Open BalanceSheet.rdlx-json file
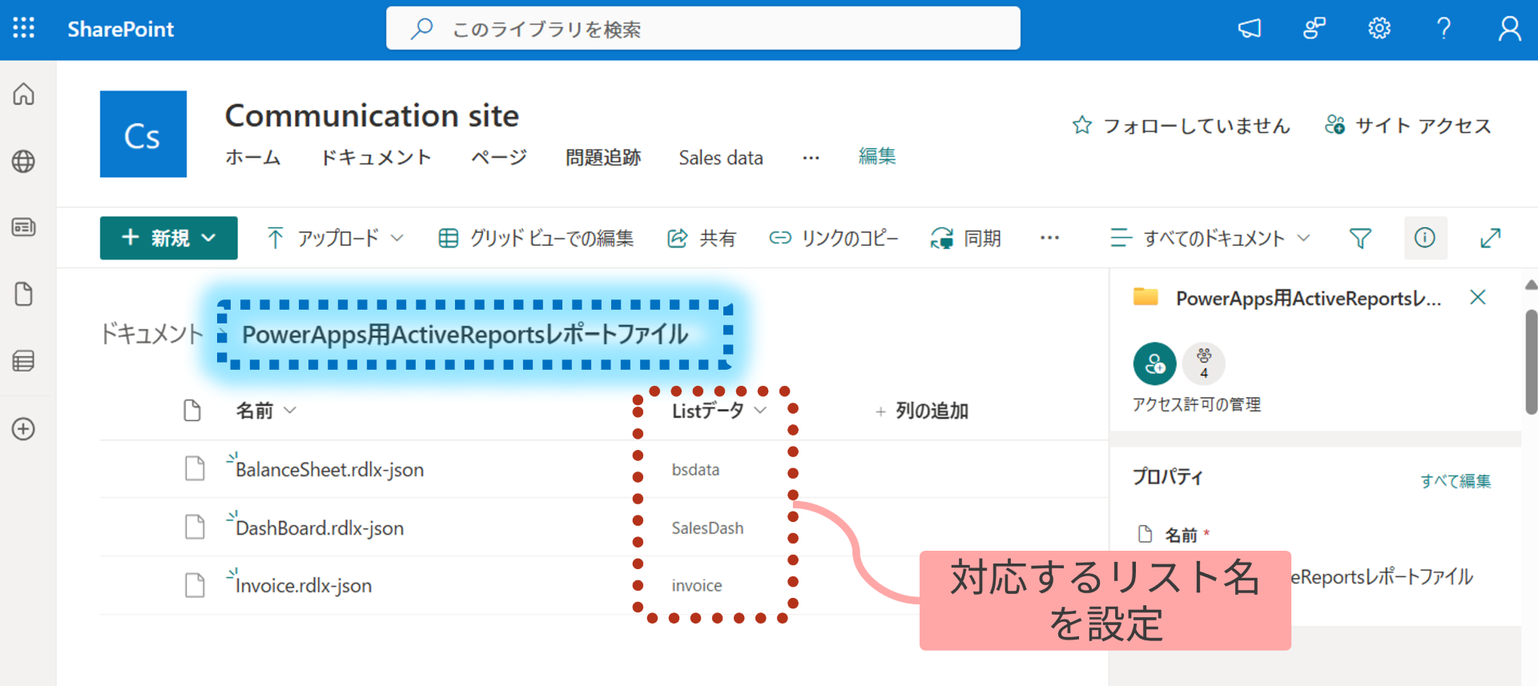Screen dimensions: 1538x686 click(x=329, y=469)
